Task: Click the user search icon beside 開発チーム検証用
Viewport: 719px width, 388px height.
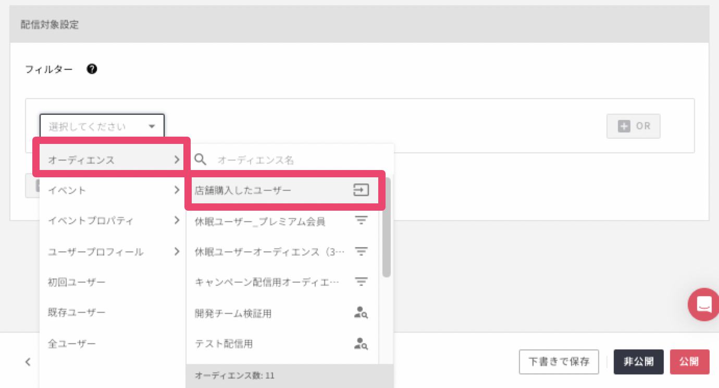Action: point(361,313)
